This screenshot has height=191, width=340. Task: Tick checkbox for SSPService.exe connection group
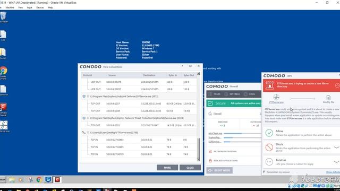88,97
